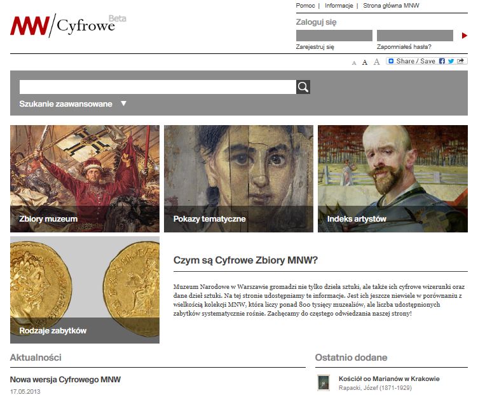Set the largest font size A
478x395 pixels.
(377, 62)
